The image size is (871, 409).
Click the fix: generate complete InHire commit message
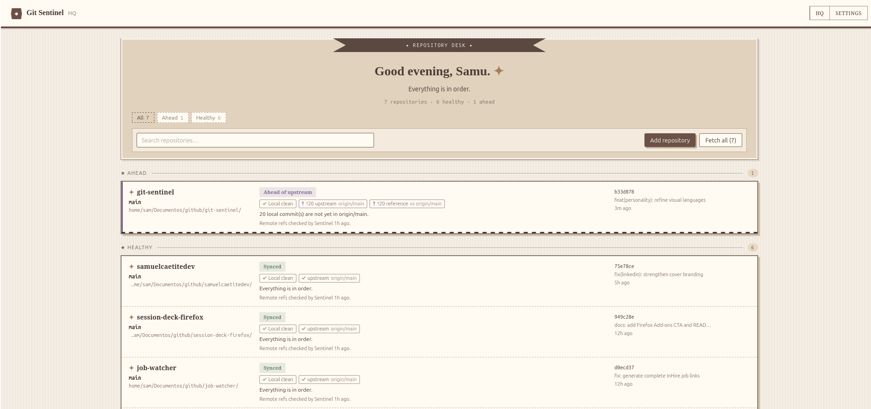click(657, 376)
